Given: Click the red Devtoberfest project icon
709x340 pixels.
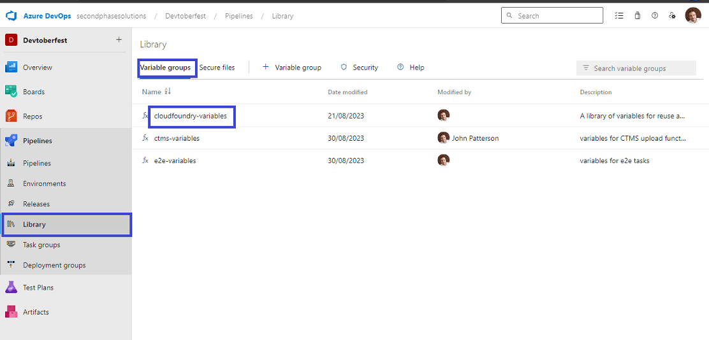Looking at the screenshot, I should (x=11, y=40).
